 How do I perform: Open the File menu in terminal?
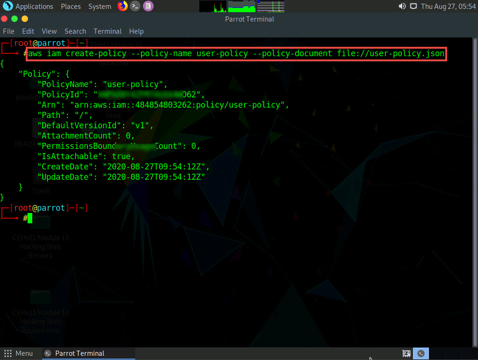click(x=8, y=31)
